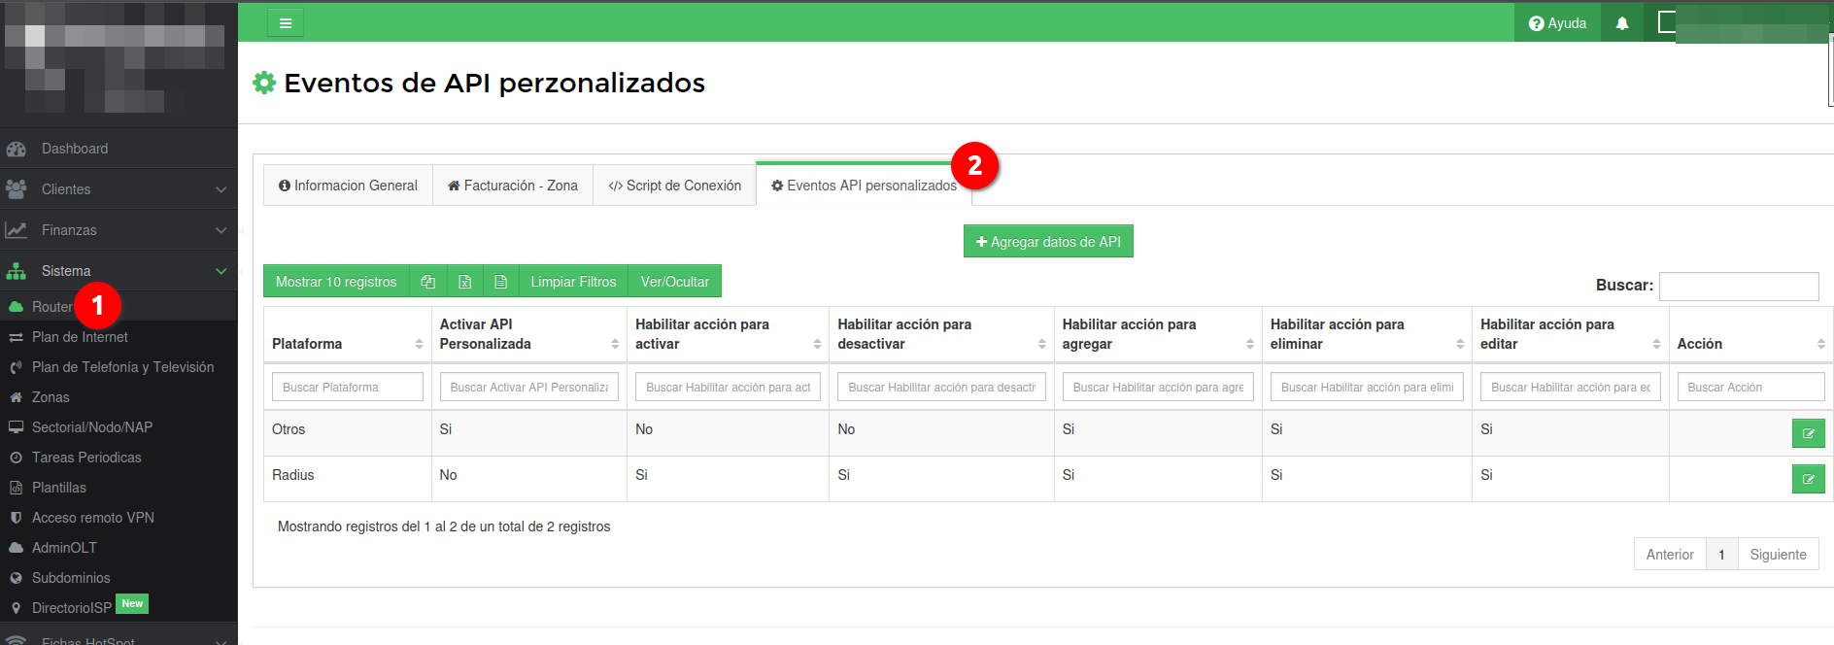Click the Limpiar Filtros button
This screenshot has height=645, width=1834.
573,282
